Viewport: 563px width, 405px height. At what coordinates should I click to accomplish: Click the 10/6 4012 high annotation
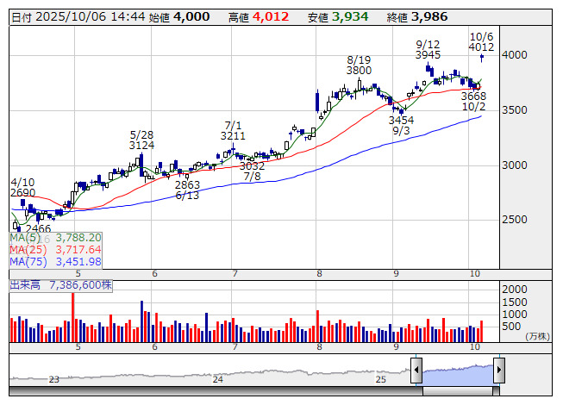coord(481,42)
